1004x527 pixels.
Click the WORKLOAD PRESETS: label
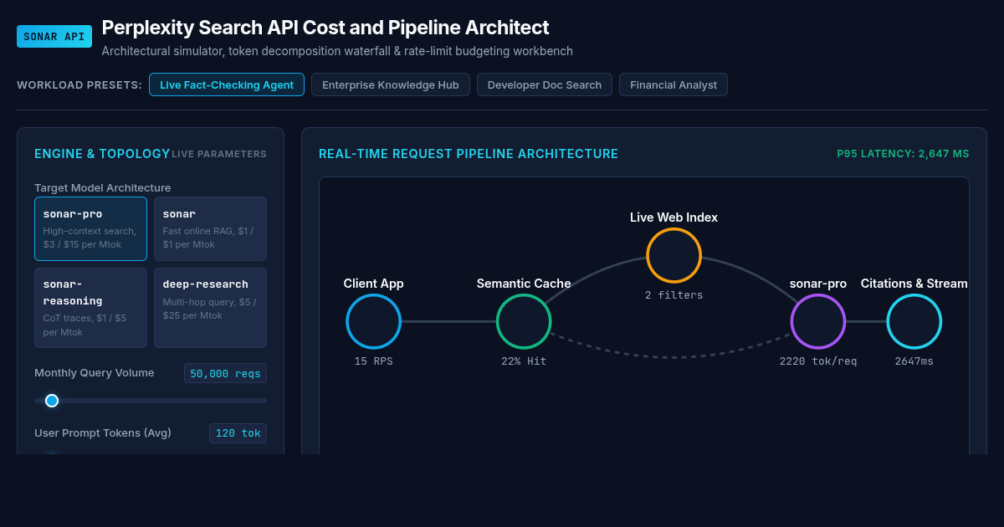(x=79, y=84)
